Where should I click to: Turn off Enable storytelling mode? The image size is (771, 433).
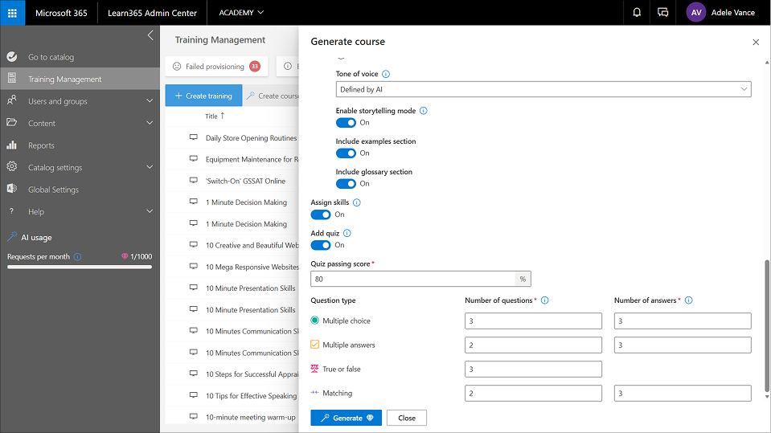click(346, 123)
